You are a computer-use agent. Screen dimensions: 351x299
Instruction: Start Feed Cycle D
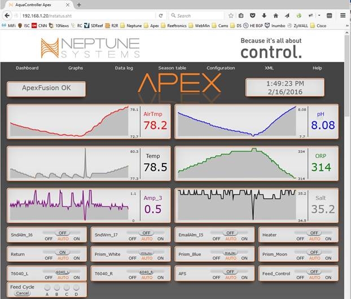pyautogui.click(x=76, y=287)
